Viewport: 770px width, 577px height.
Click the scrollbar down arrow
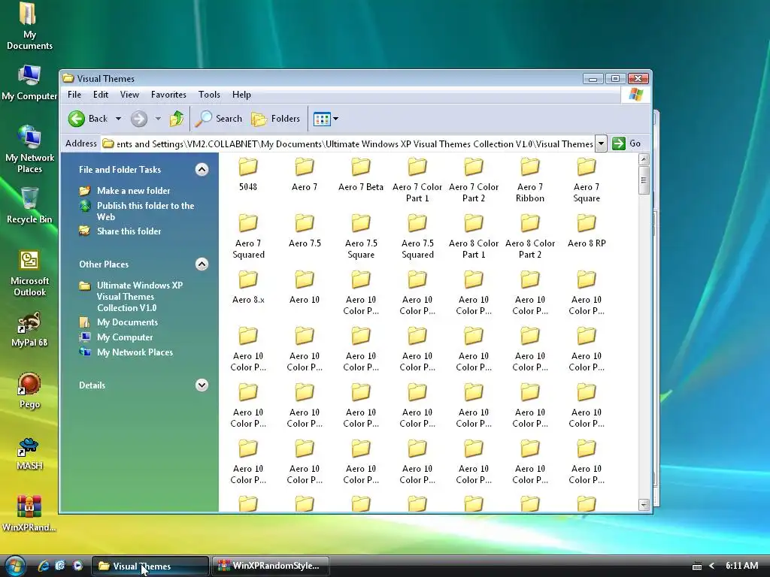pyautogui.click(x=644, y=504)
